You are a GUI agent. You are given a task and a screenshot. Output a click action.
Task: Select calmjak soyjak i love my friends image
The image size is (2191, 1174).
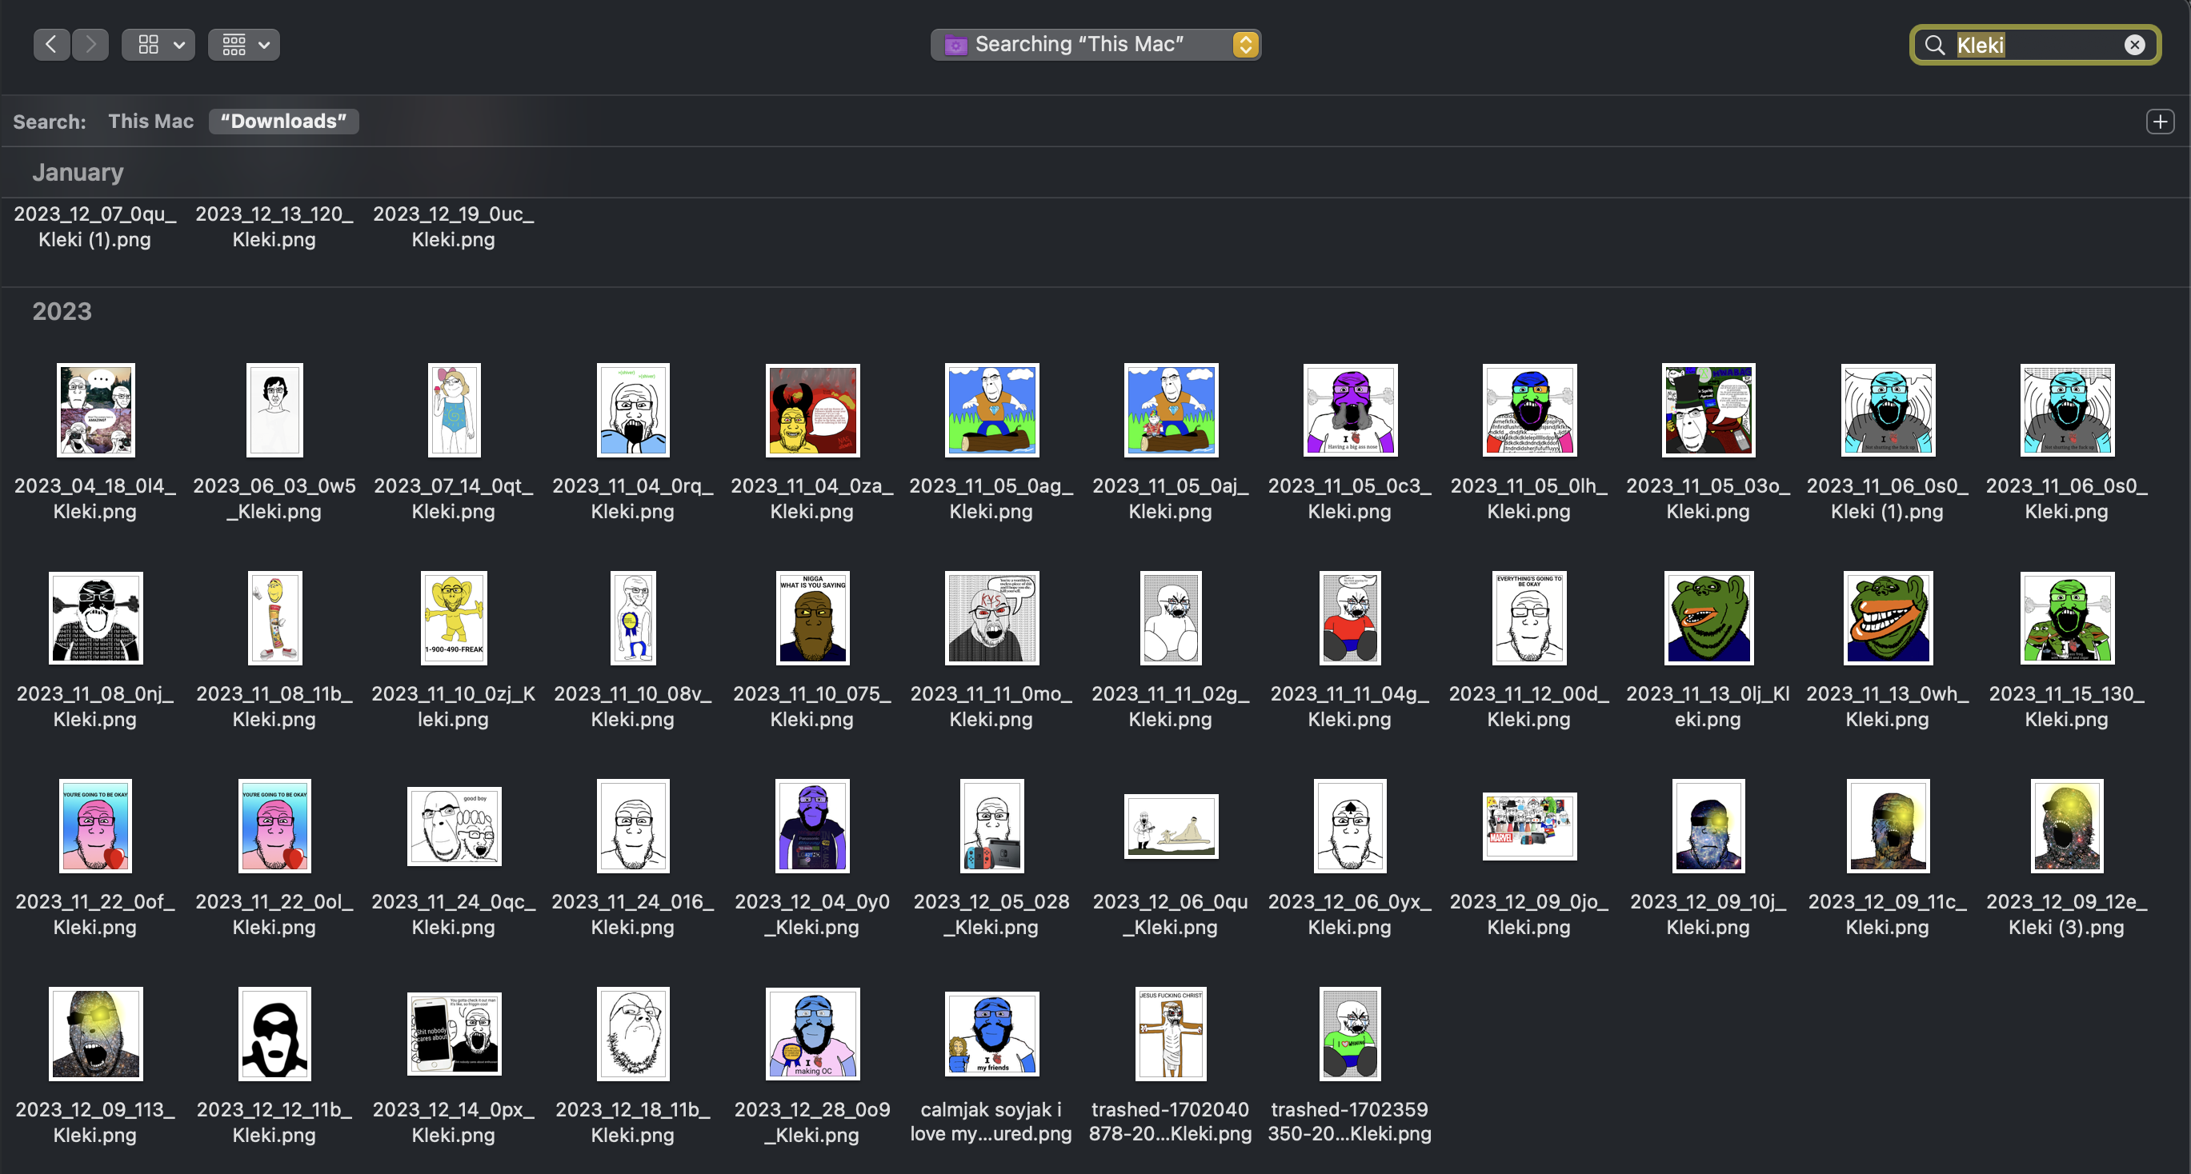point(991,1034)
